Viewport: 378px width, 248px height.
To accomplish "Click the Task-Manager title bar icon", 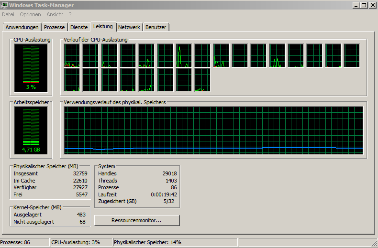I will (x=4, y=5).
